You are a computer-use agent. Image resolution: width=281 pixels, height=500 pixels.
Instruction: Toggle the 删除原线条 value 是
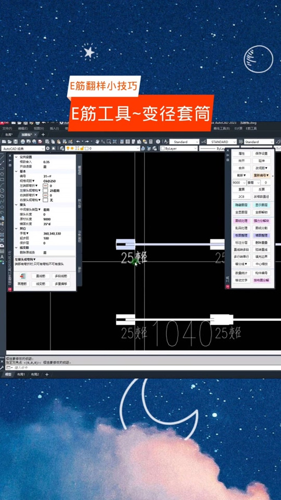pyautogui.click(x=45, y=253)
